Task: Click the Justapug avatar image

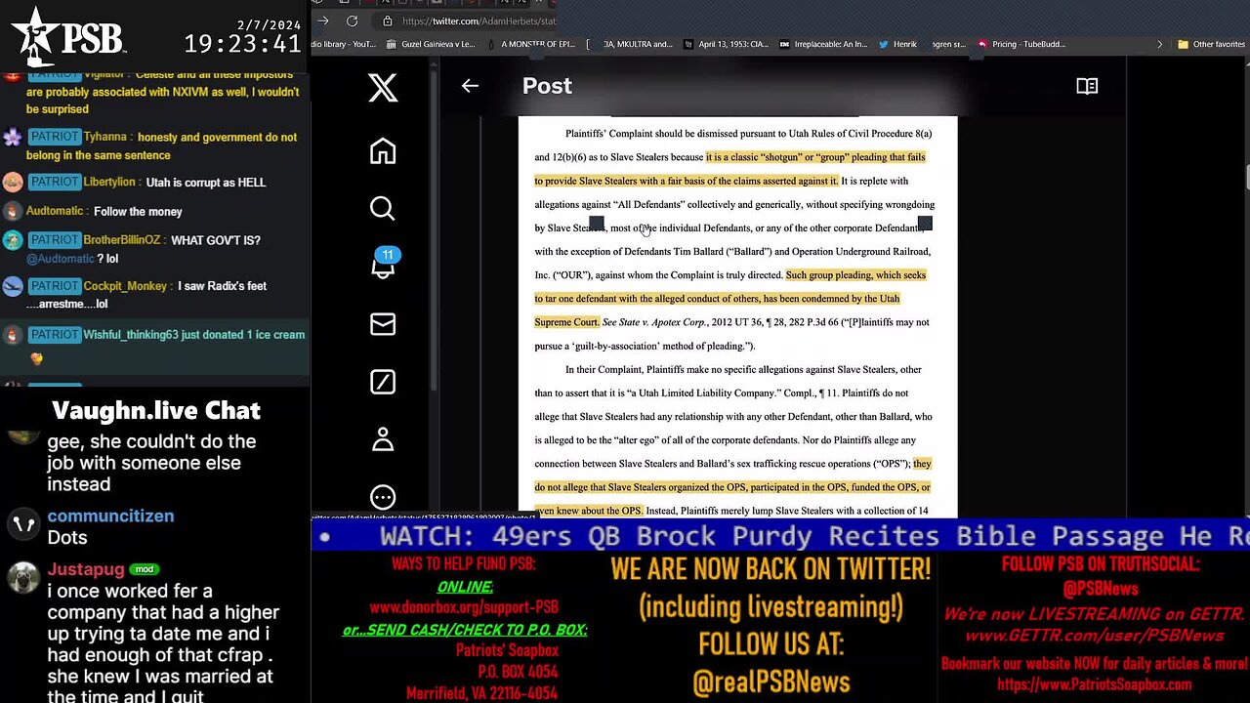Action: point(22,578)
